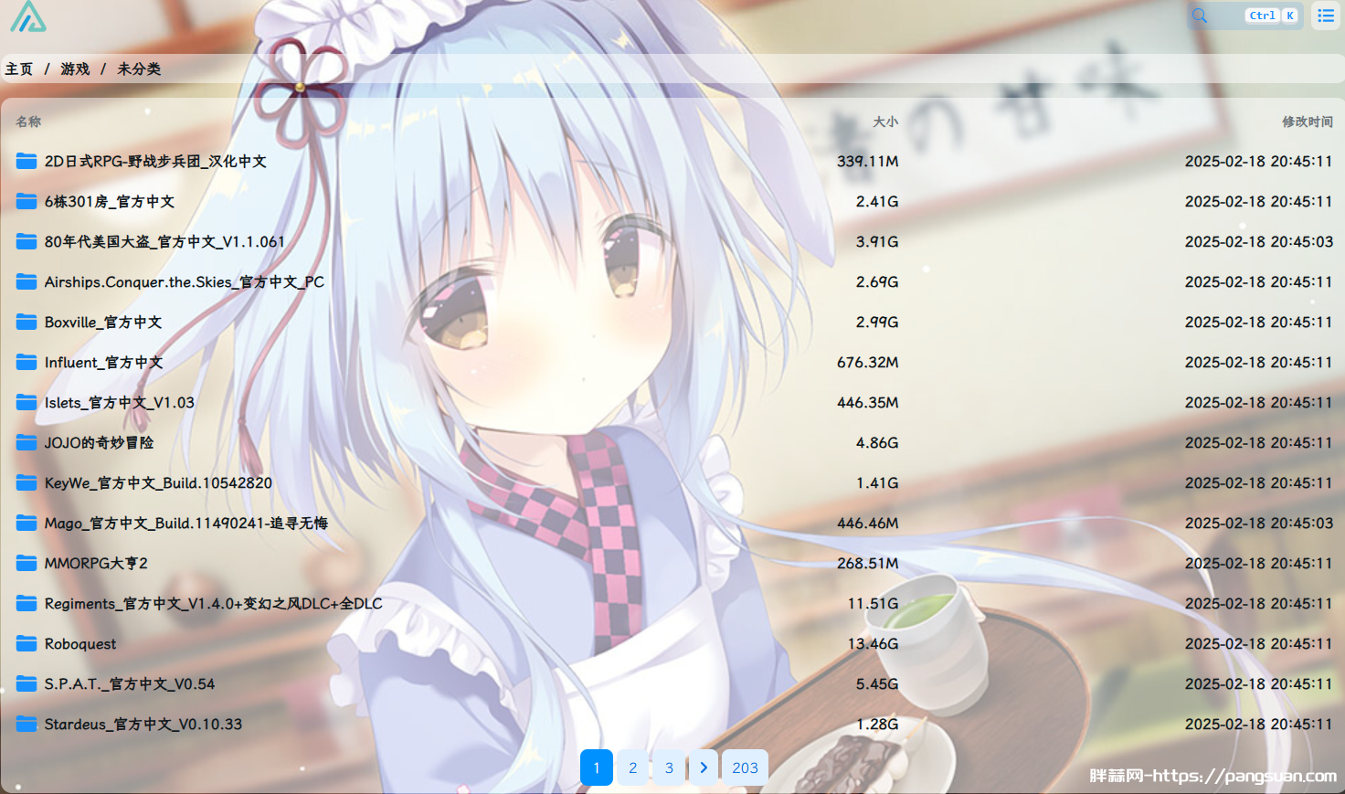Click the folder icon beside JOJO的奇妙冒险
Image resolution: width=1345 pixels, height=794 pixels.
pos(26,443)
